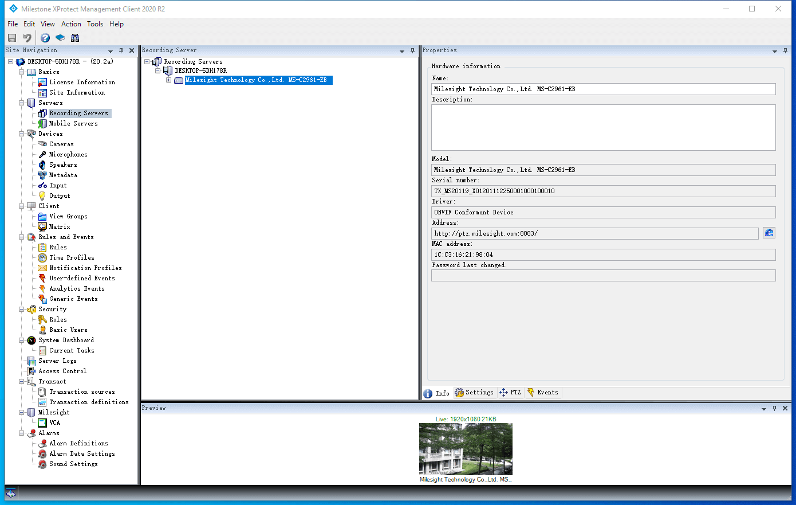Collapse the Rules and Events node
The width and height of the screenshot is (796, 505).
point(21,237)
